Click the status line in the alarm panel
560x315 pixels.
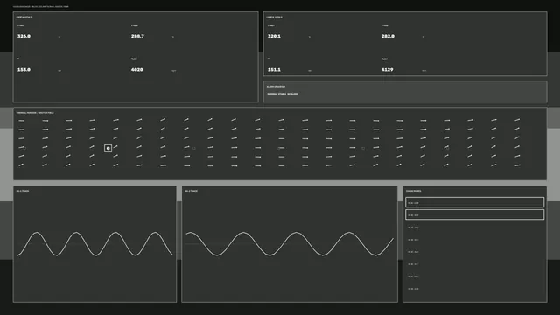pos(283,94)
